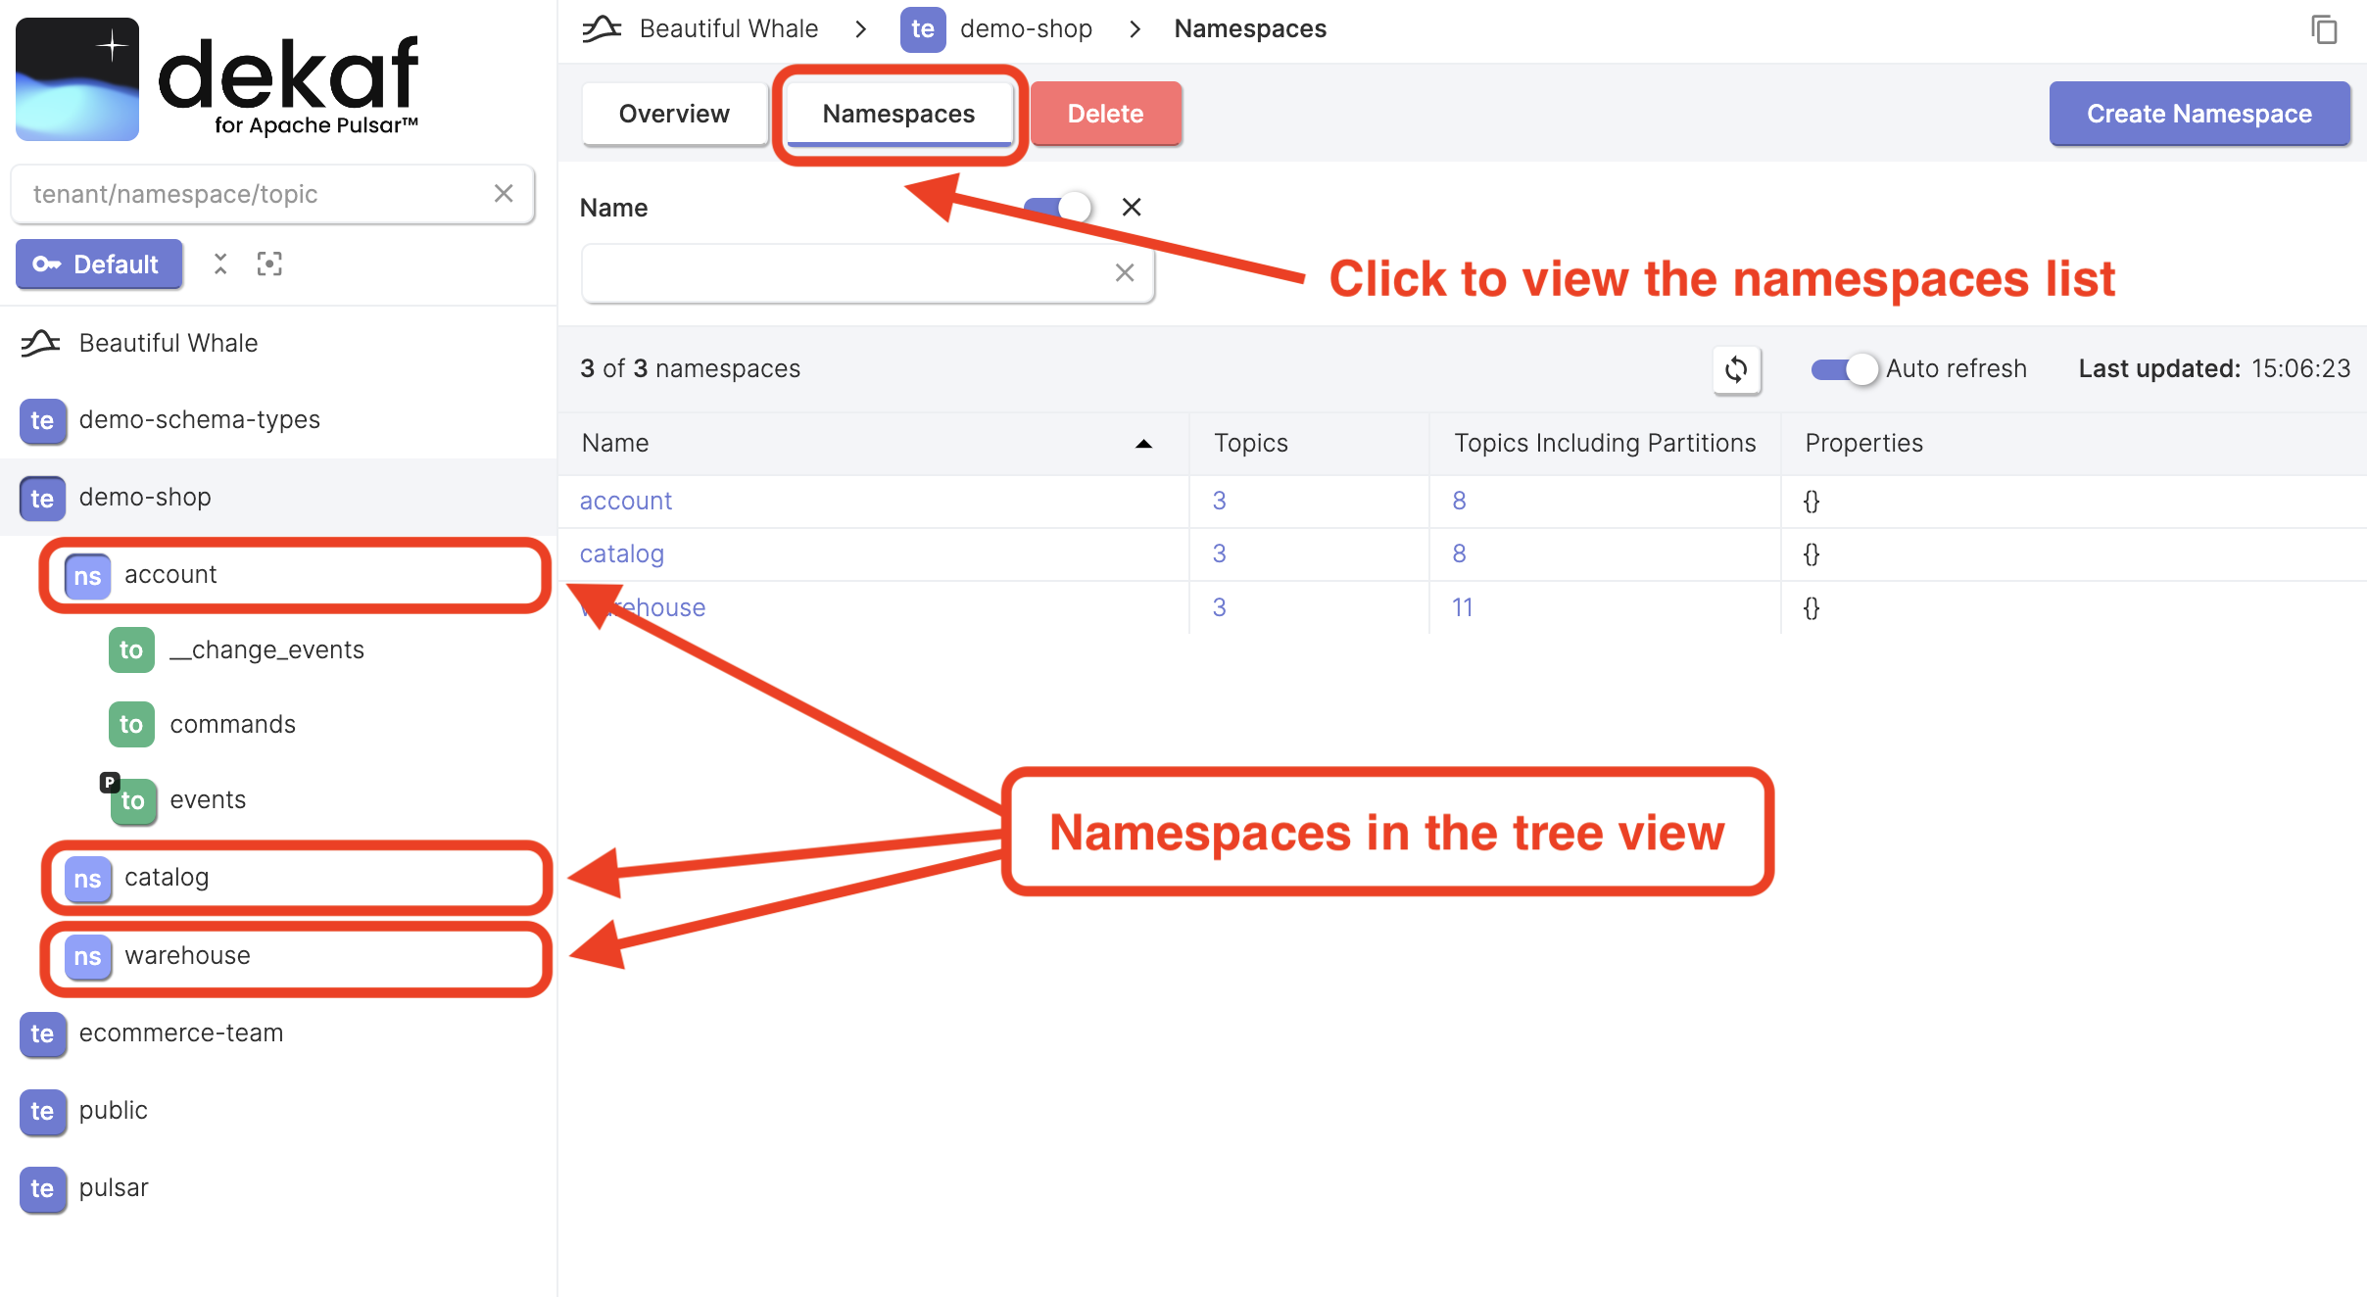Toggle the Auto refresh switch
Viewport: 2367px width, 1297px height.
(1844, 369)
